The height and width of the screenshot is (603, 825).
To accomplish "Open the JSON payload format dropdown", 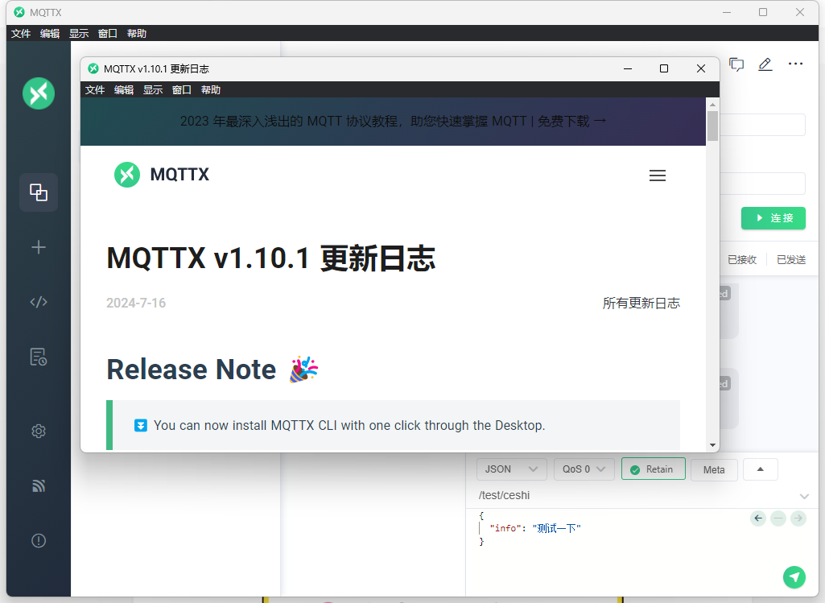I will 511,469.
